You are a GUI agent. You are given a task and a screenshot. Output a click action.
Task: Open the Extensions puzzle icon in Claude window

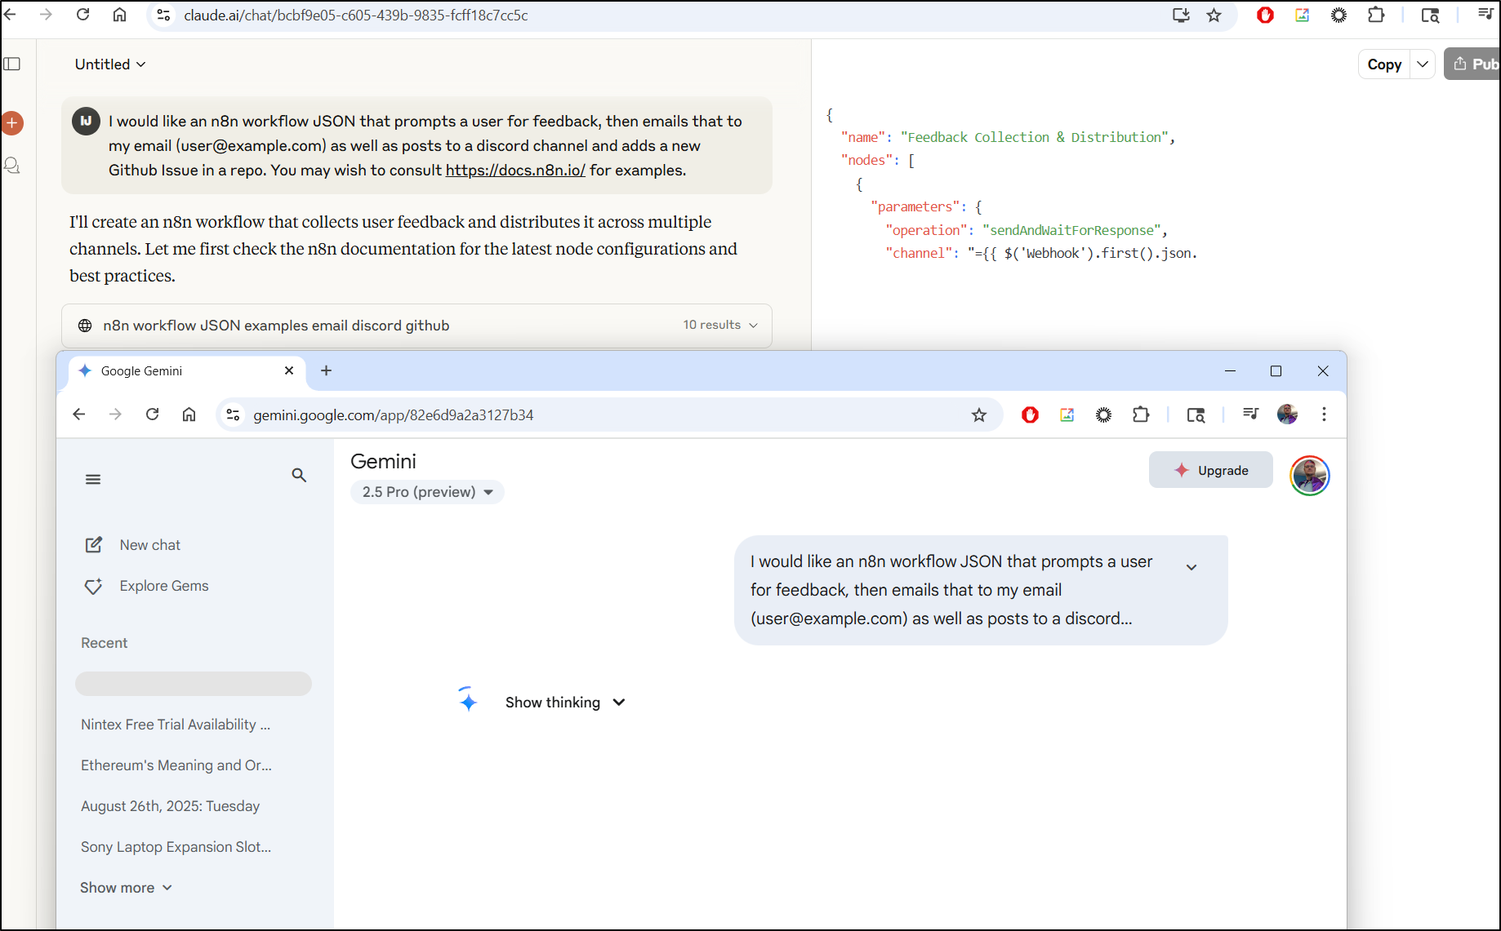click(1376, 15)
